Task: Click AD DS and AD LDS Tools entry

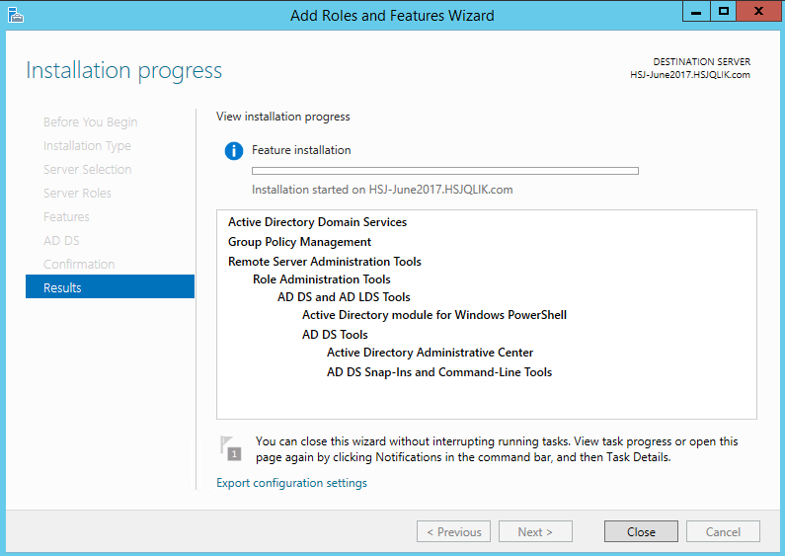Action: pyautogui.click(x=344, y=297)
